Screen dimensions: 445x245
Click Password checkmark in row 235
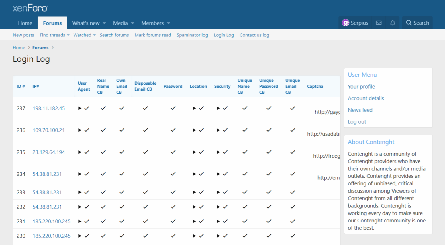click(x=173, y=152)
